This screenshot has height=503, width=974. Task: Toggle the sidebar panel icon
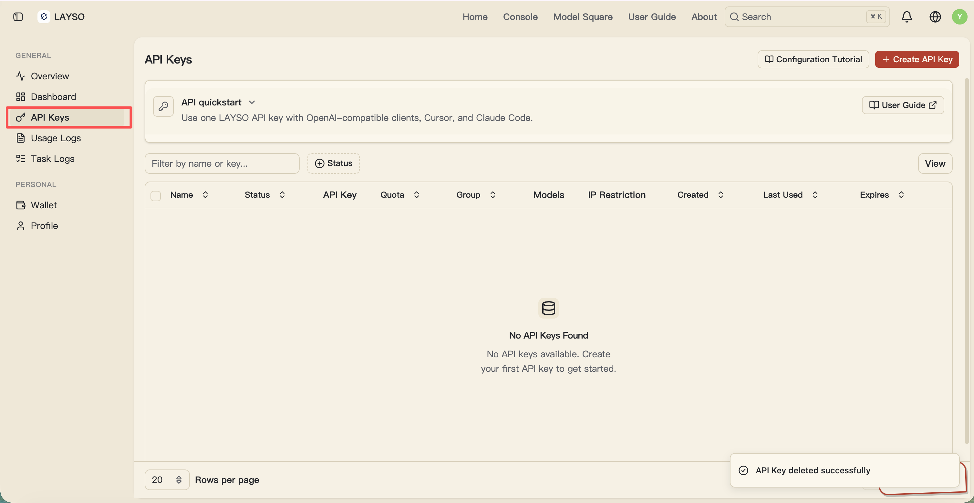coord(18,17)
